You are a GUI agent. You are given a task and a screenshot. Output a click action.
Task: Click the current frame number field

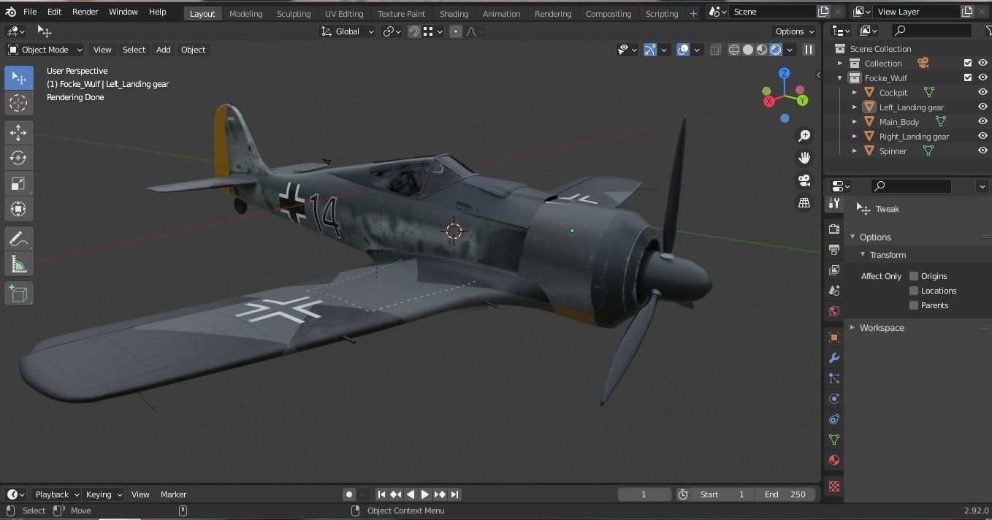pos(644,494)
